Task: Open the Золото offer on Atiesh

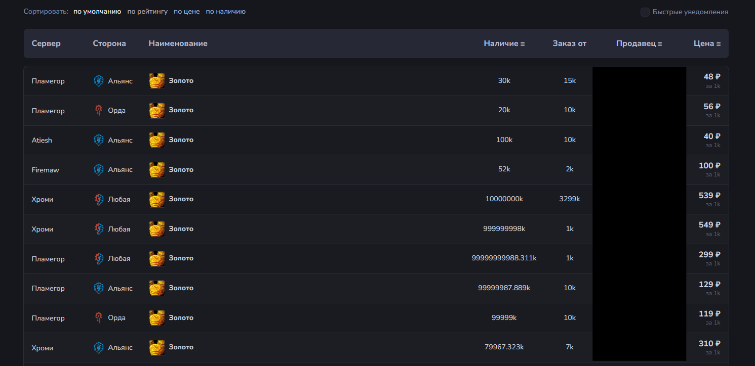Action: coord(181,140)
